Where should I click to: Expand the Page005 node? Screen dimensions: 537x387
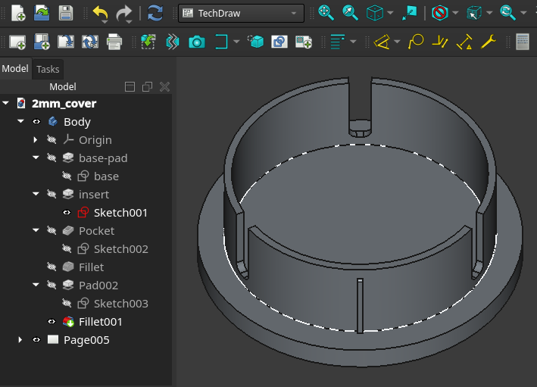(x=20, y=340)
